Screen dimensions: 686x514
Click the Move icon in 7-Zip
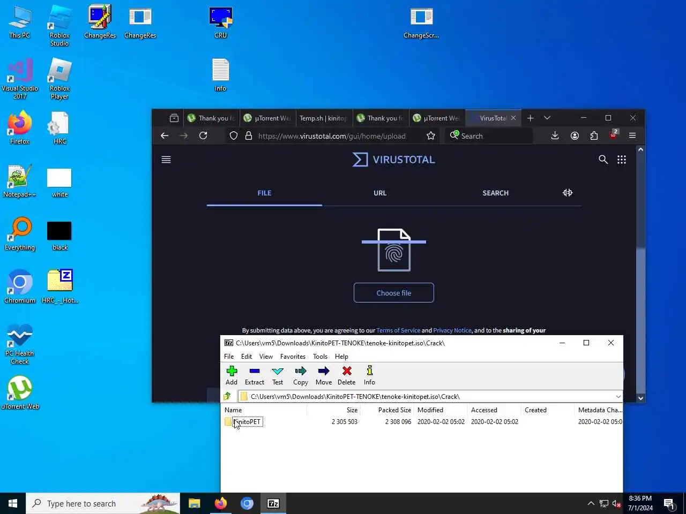pos(324,375)
